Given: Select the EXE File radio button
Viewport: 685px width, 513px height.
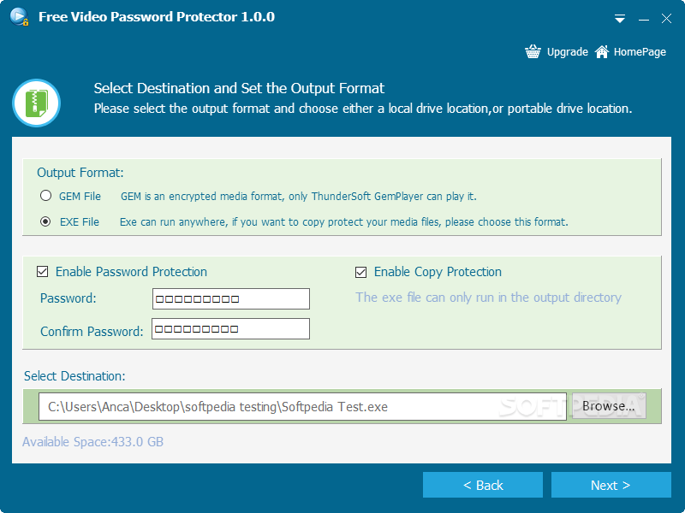Looking at the screenshot, I should [x=45, y=221].
